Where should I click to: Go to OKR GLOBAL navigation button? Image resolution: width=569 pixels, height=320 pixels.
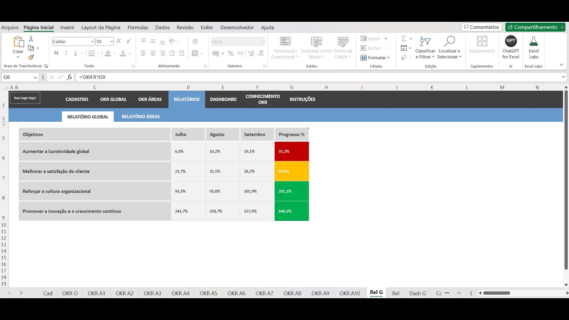(113, 99)
